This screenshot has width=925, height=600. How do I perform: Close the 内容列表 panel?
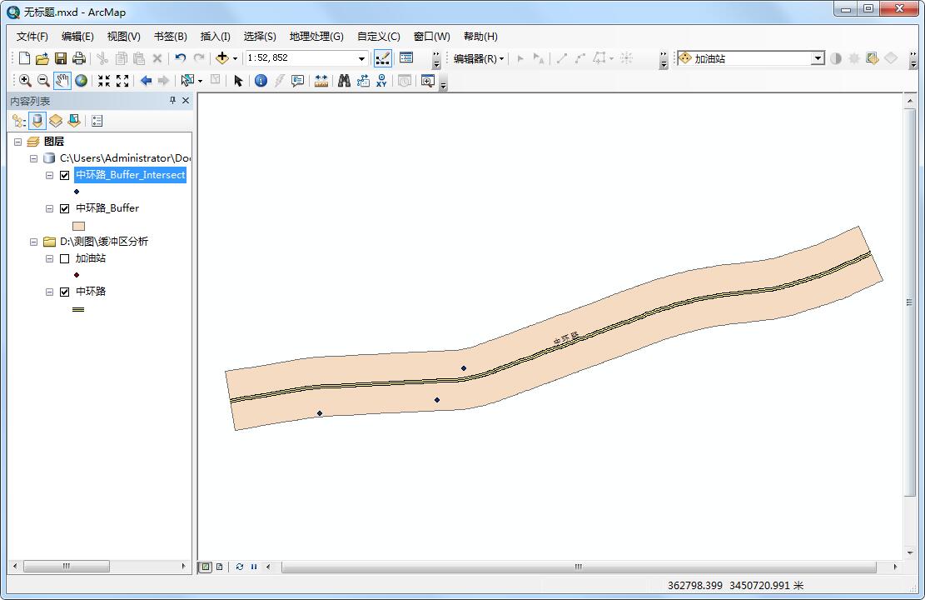pyautogui.click(x=186, y=100)
